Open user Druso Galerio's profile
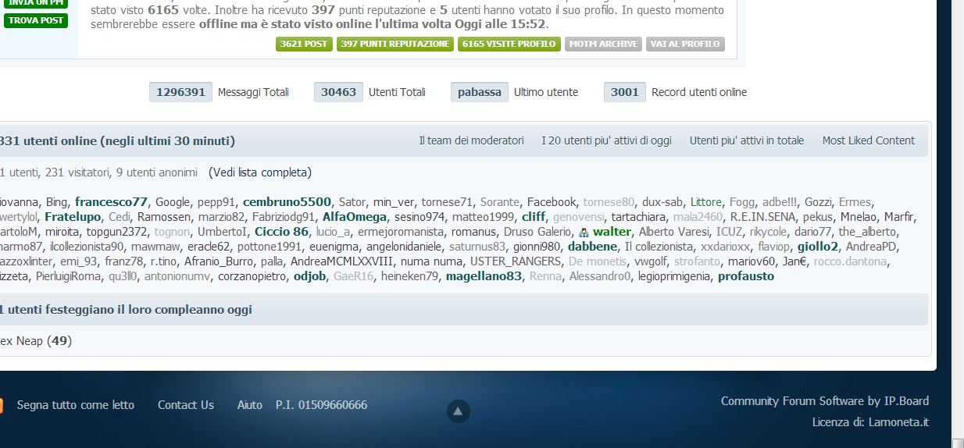This screenshot has width=964, height=448. [x=537, y=232]
